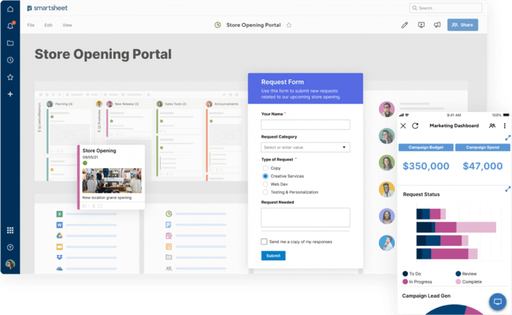Select the Creative Services radio option
The image size is (512, 315).
(x=265, y=176)
